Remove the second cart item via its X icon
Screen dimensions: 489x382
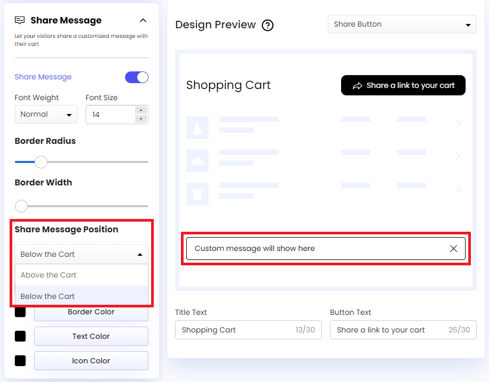[459, 156]
